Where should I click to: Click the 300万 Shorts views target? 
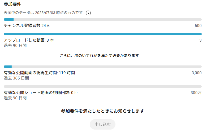pos(196,93)
